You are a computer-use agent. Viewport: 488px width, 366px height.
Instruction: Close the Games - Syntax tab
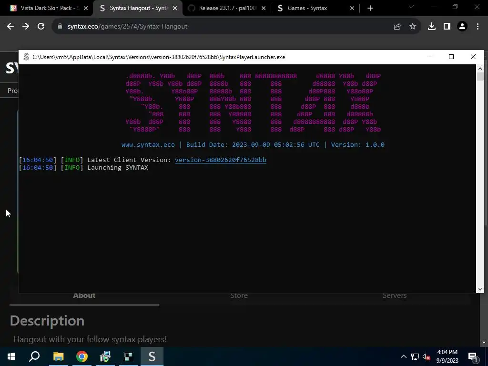tap(352, 9)
